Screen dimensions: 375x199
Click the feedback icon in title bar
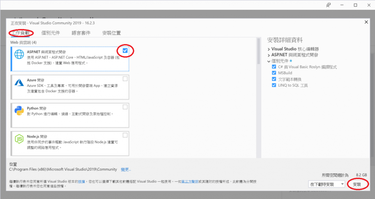coord(328,5)
